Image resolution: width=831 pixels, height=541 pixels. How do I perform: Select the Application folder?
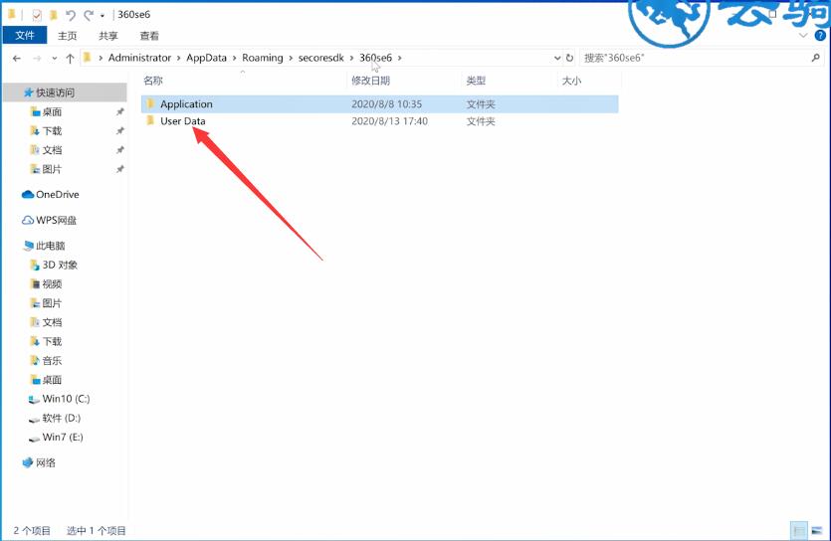(x=379, y=104)
